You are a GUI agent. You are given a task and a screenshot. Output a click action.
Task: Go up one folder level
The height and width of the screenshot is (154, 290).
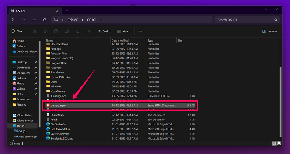coord(34,20)
